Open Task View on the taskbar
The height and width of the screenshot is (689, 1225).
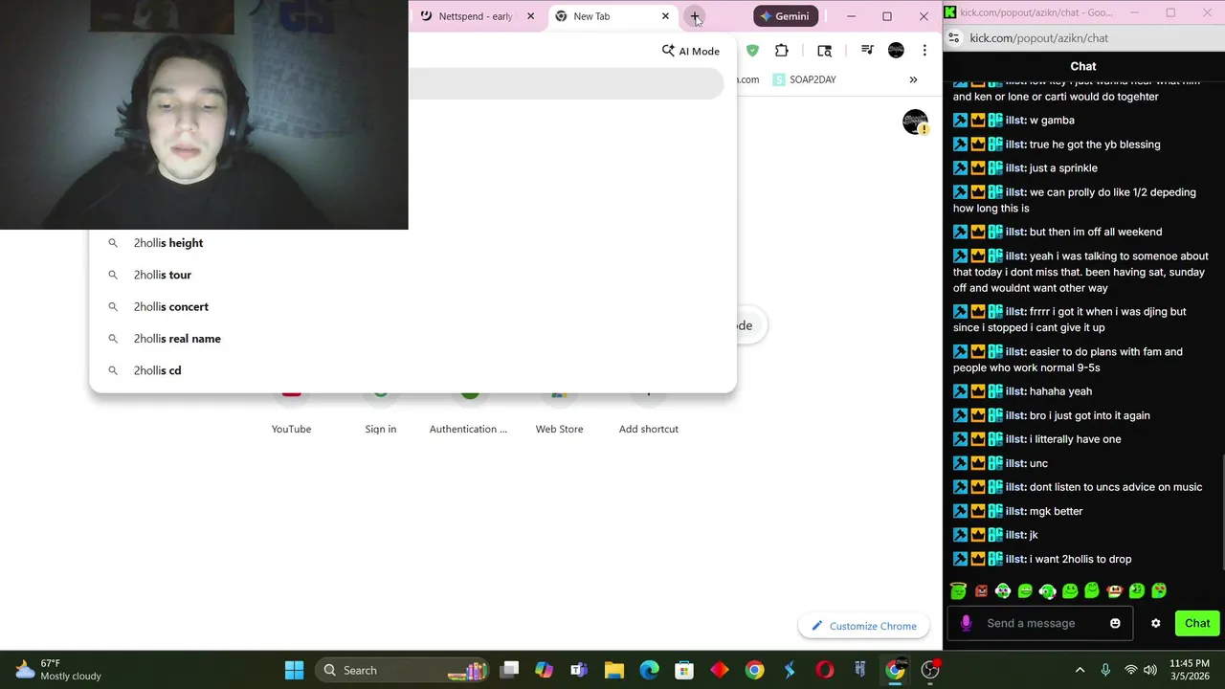(509, 670)
